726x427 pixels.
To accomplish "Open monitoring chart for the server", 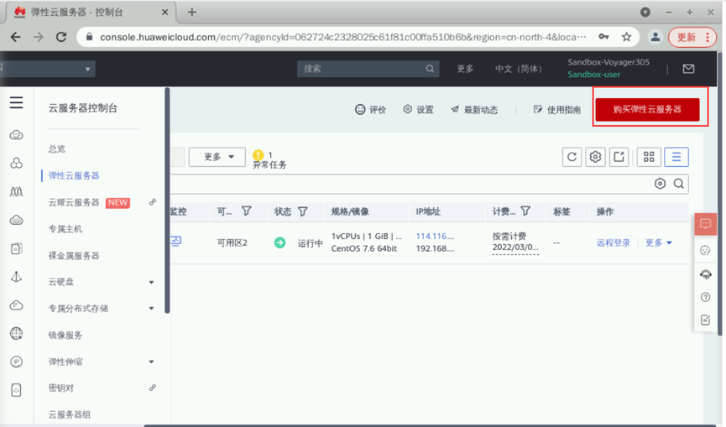I will [176, 241].
